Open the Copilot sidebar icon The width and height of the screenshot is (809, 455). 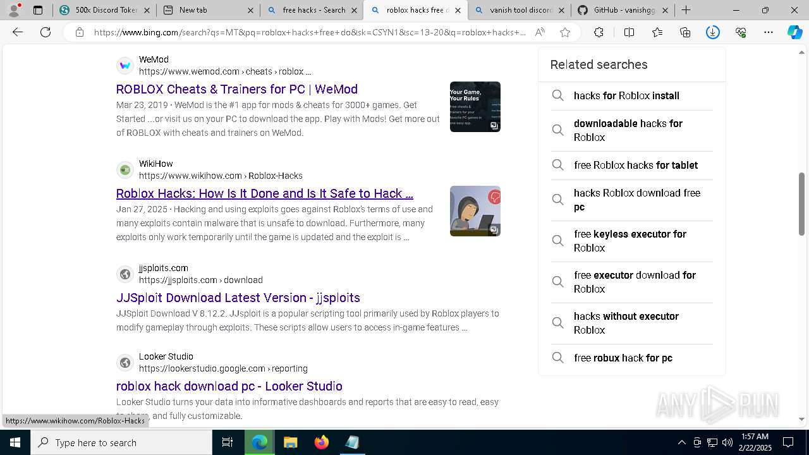tap(795, 32)
